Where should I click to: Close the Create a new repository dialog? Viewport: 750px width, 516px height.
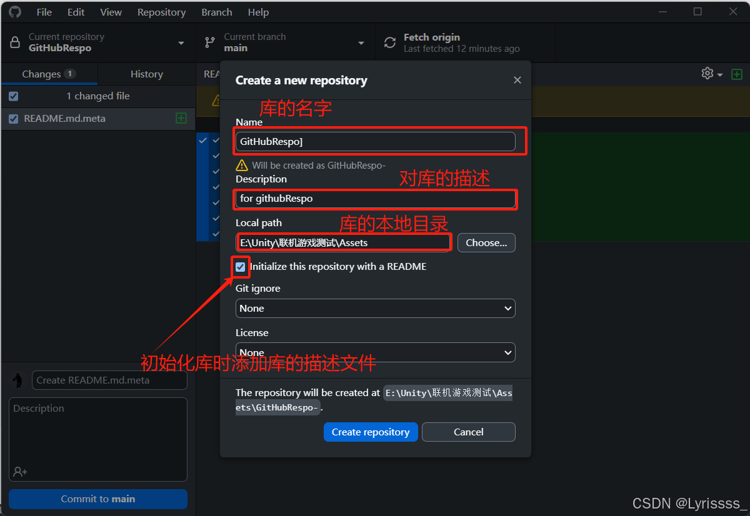517,80
